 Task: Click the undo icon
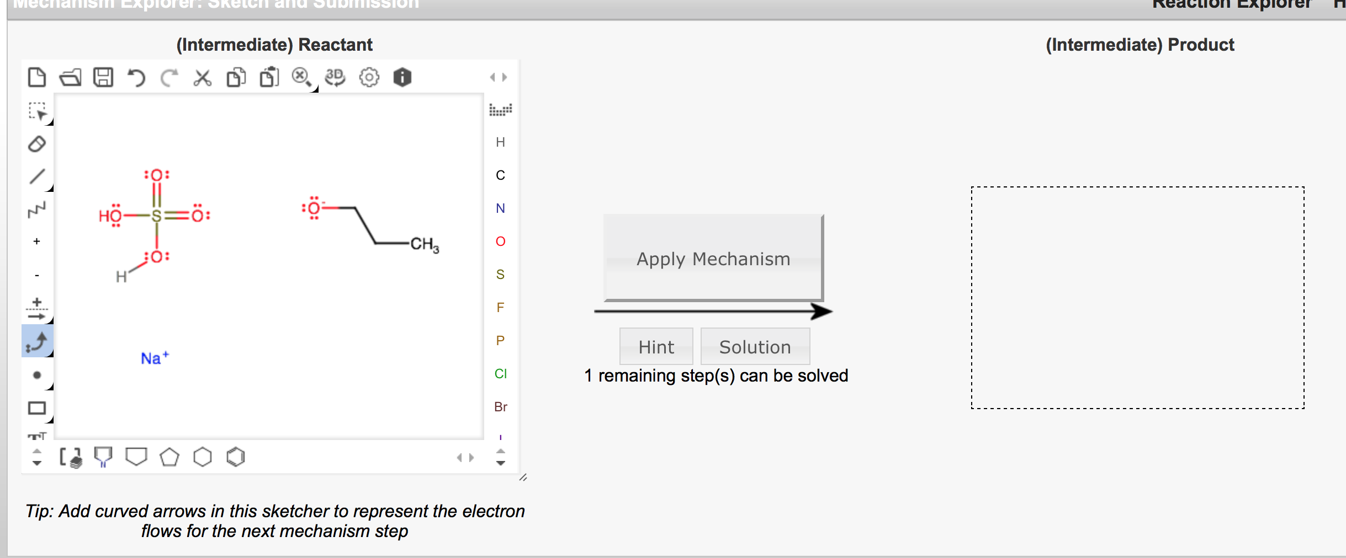[137, 77]
